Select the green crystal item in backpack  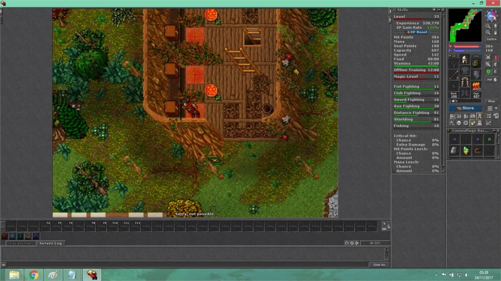pyautogui.click(x=466, y=151)
